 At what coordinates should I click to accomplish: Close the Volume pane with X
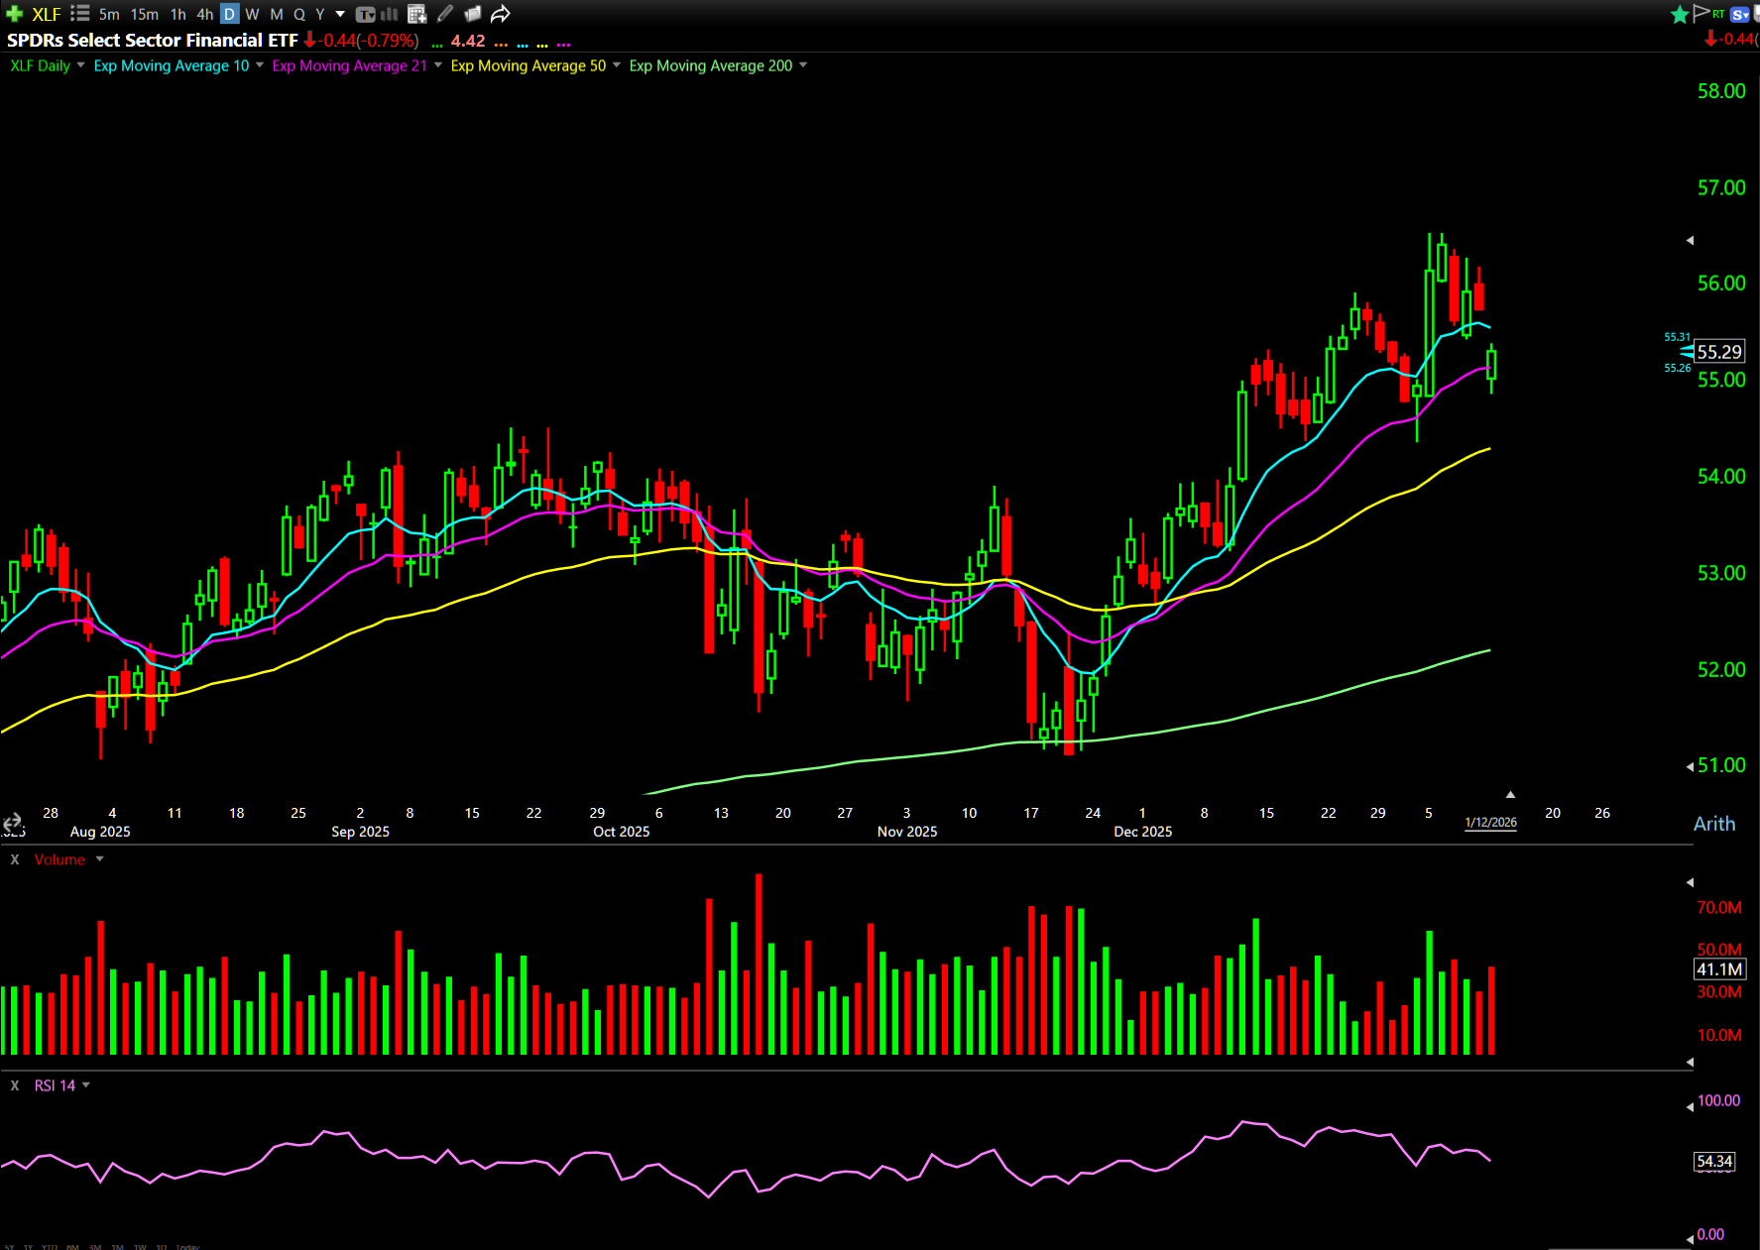point(15,859)
